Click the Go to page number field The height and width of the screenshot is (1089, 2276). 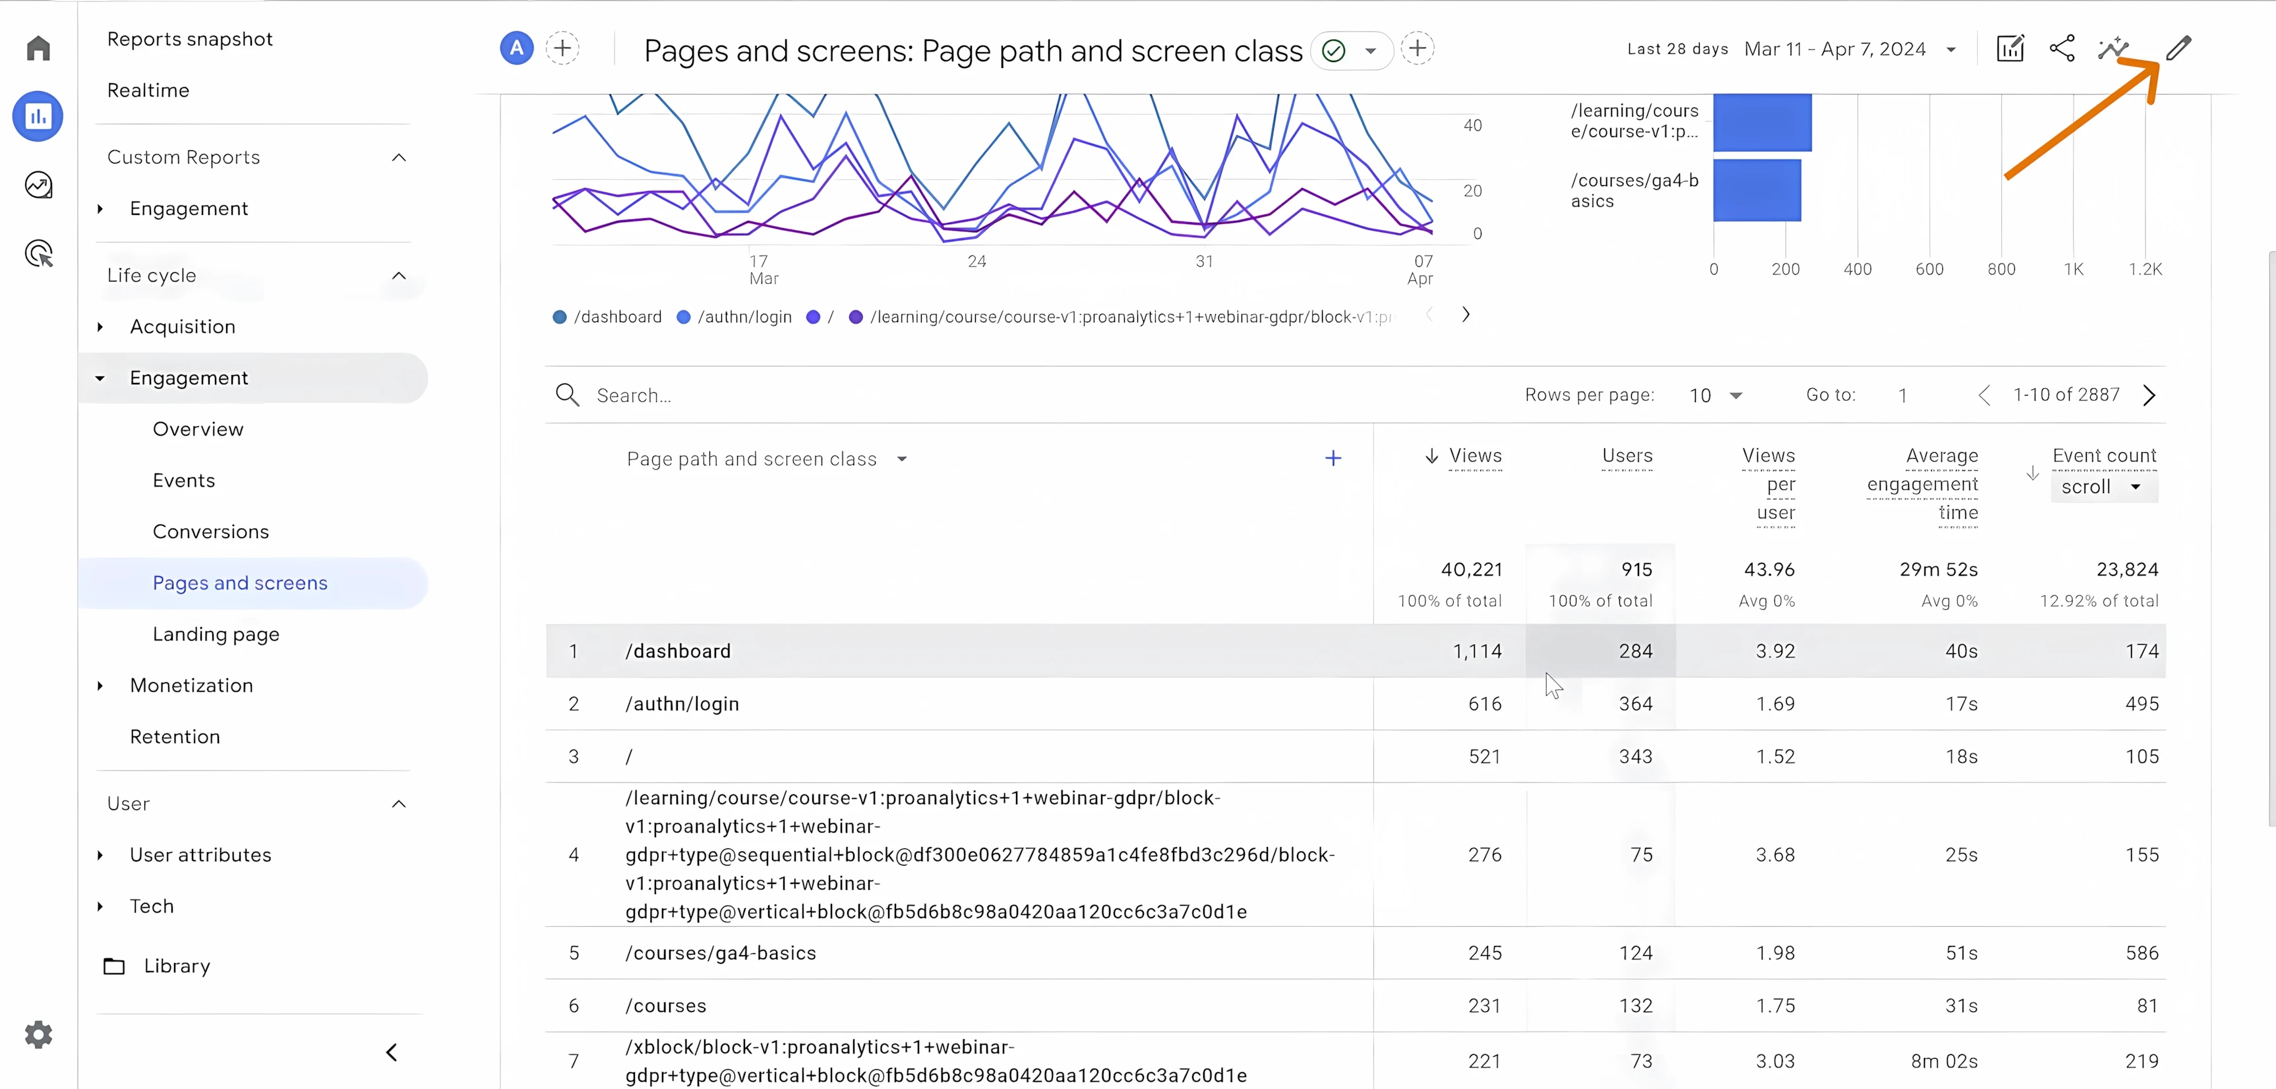[x=1902, y=396]
